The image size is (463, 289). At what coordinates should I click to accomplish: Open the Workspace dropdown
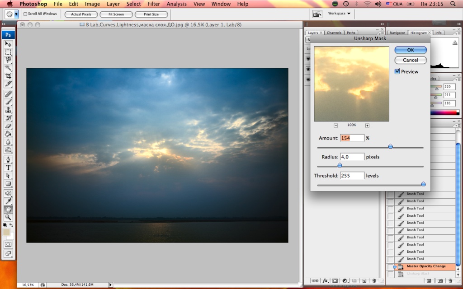339,14
